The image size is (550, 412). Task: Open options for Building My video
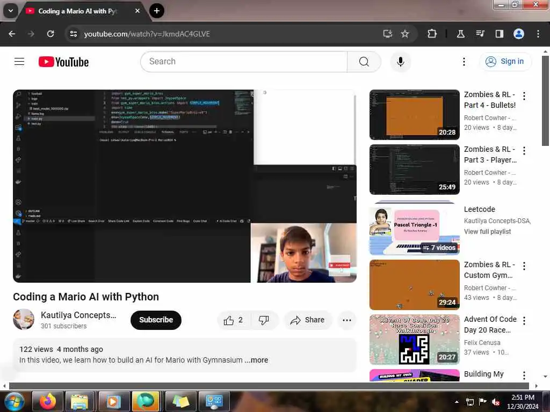point(524,375)
